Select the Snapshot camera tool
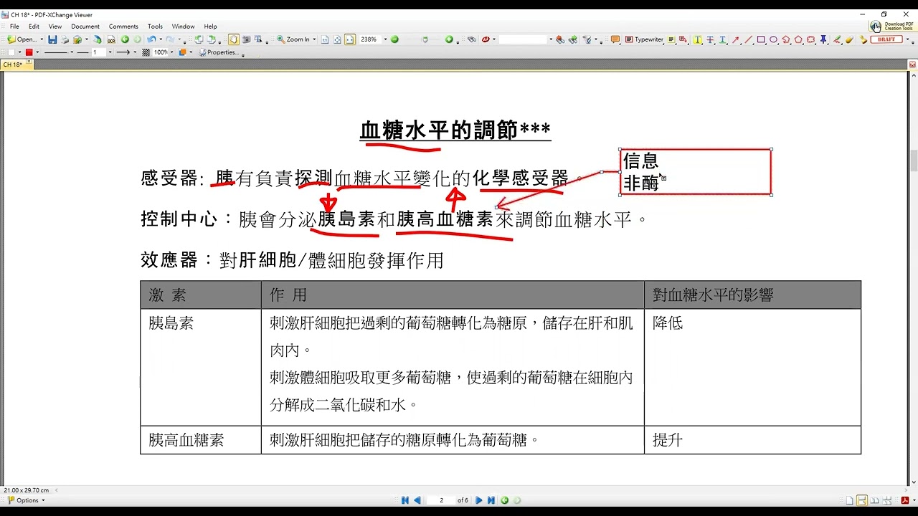 click(246, 39)
